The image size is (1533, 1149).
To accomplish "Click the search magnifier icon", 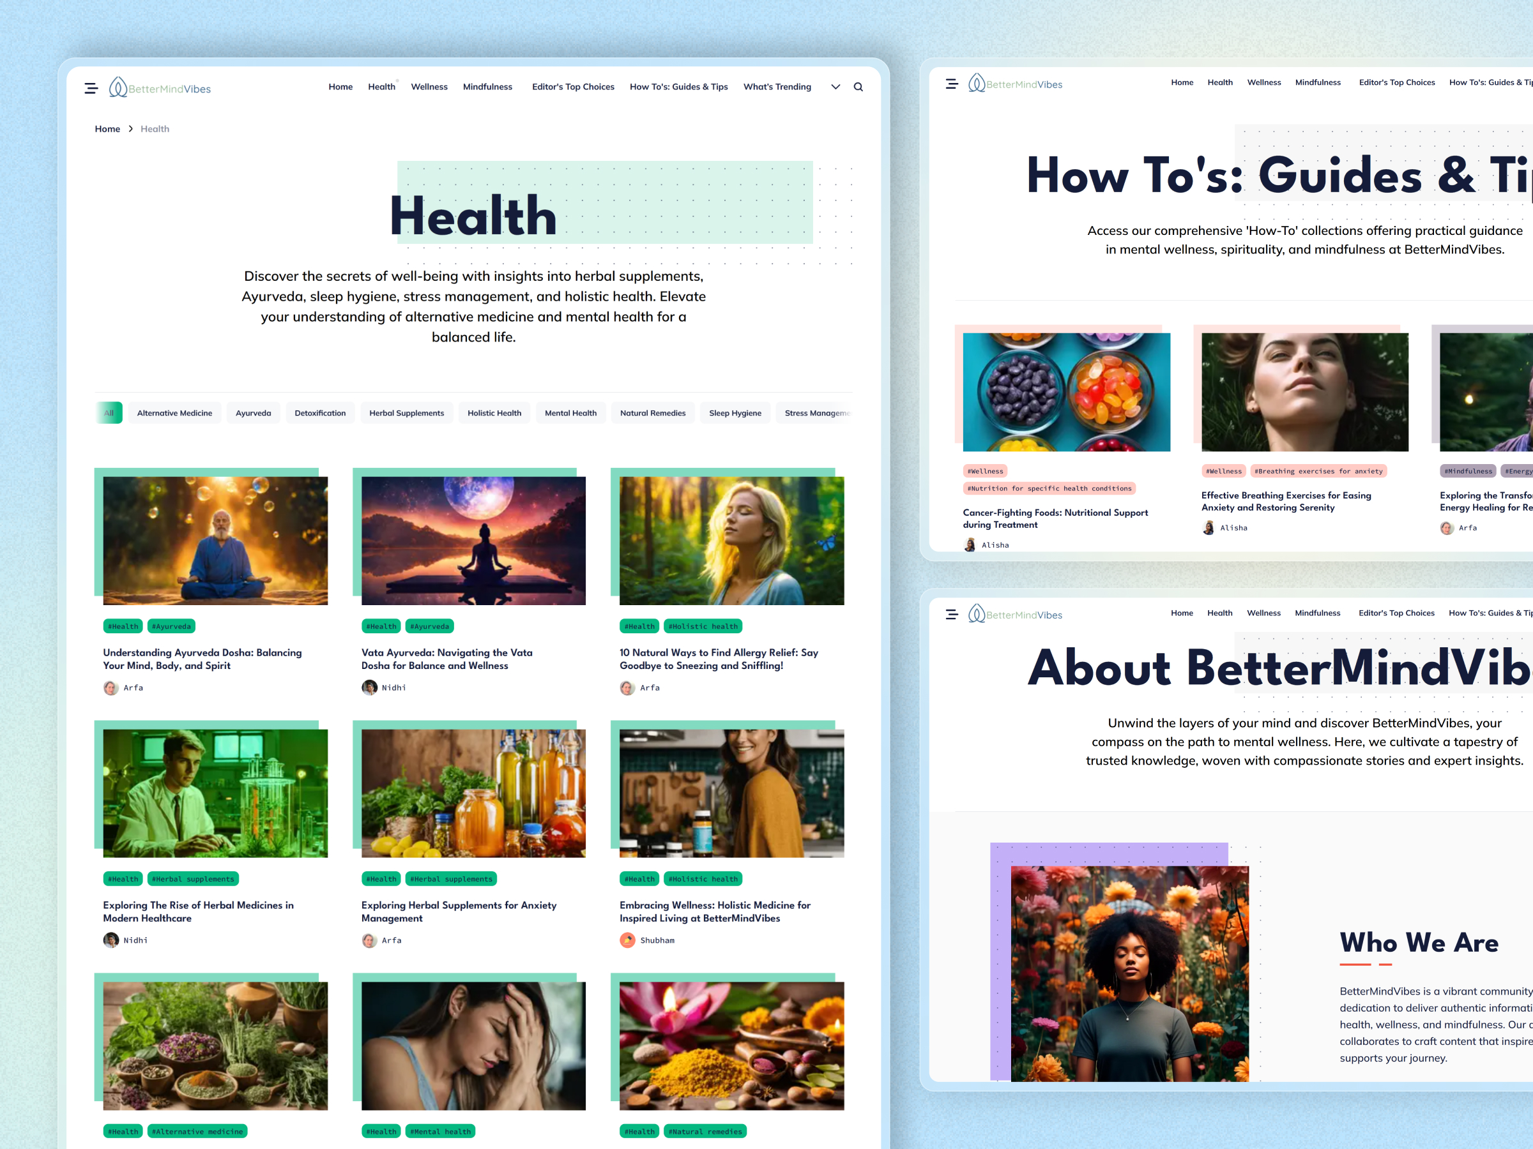I will coord(858,87).
